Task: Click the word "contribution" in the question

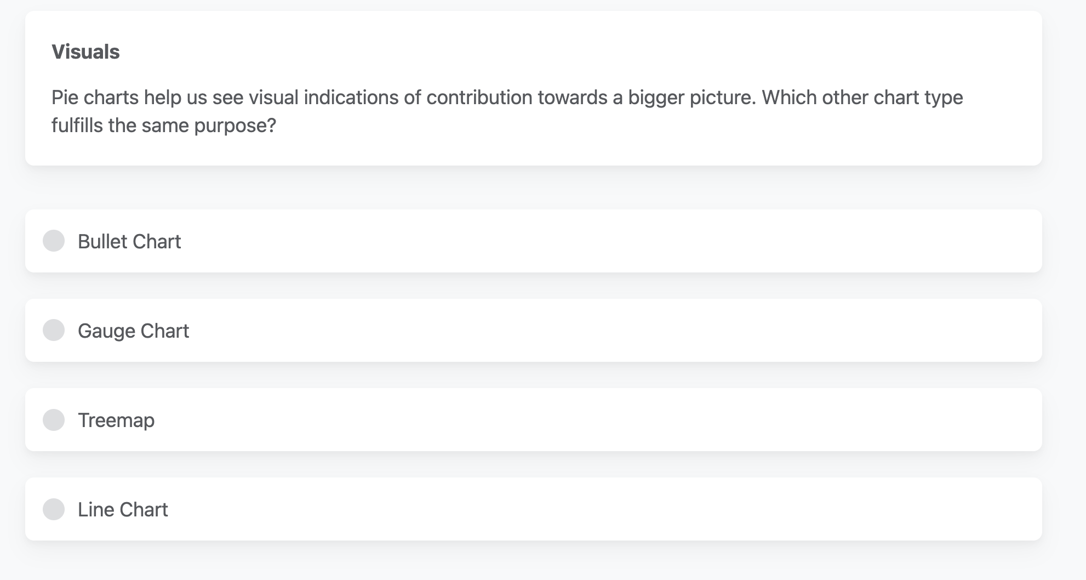Action: pos(479,98)
